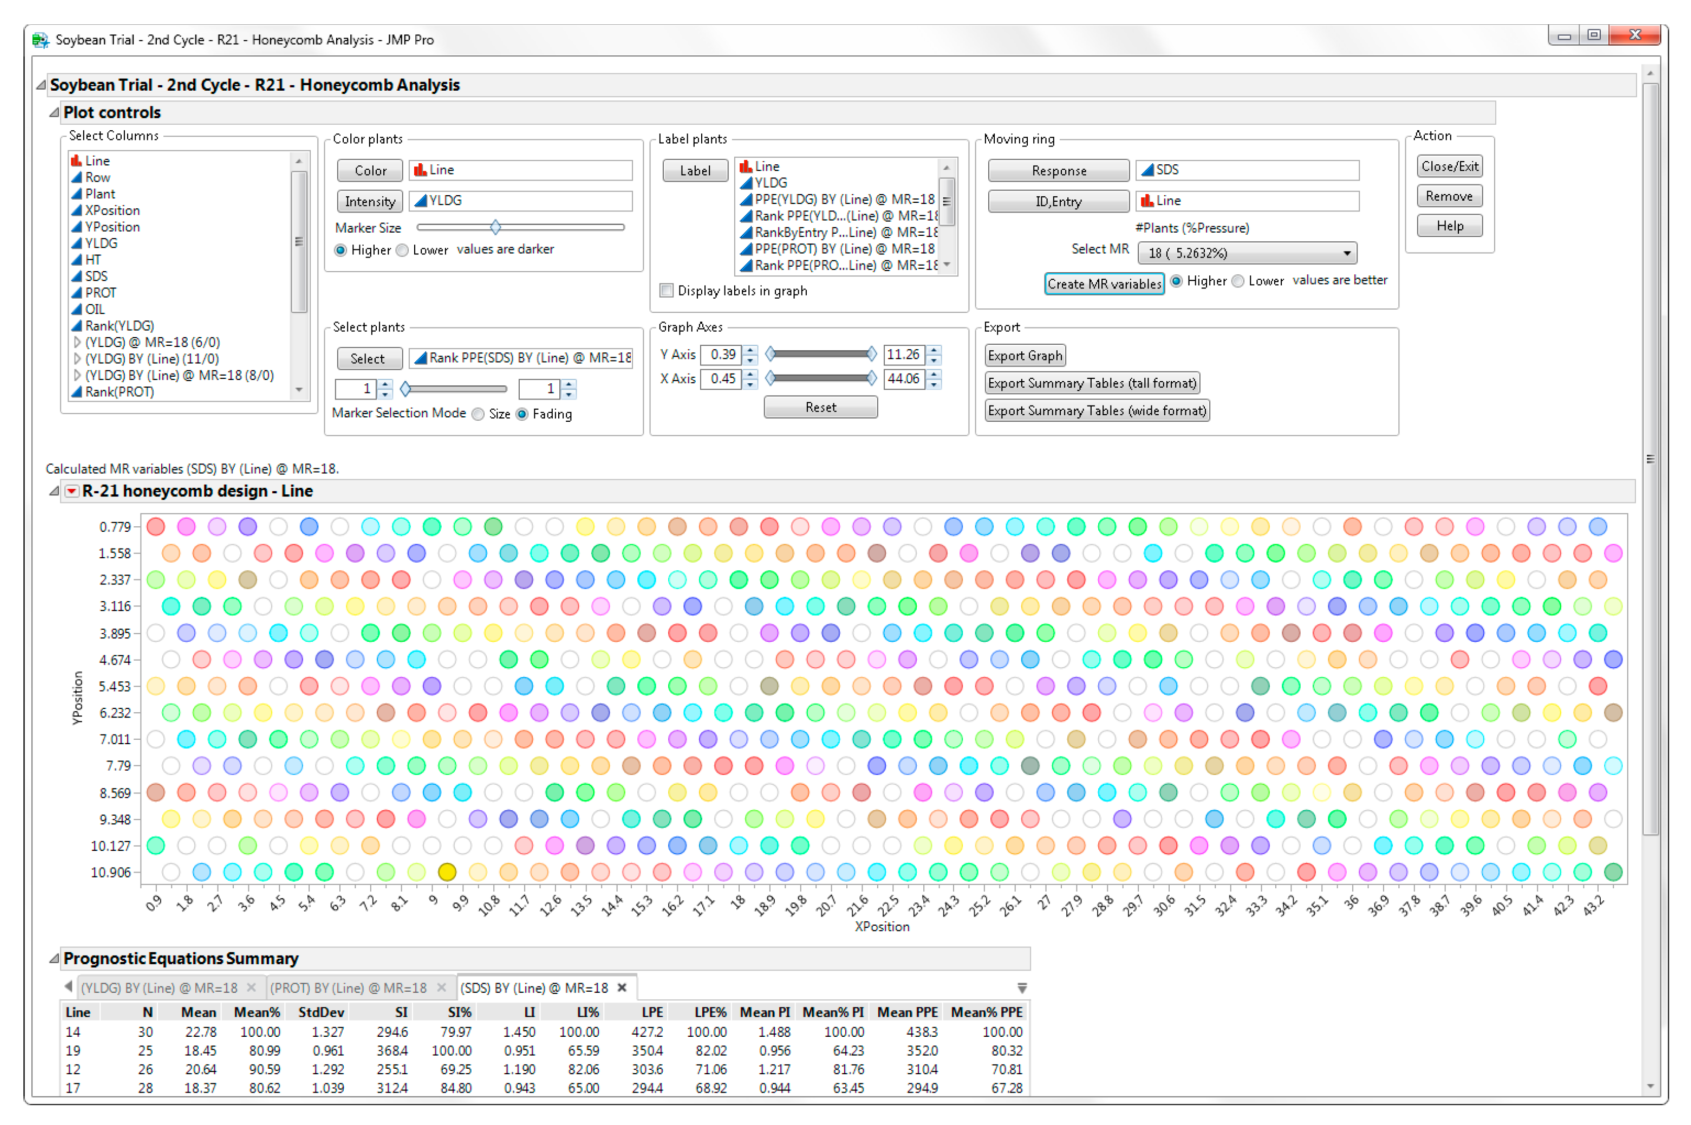Select Lower values are darker radio
Screen dimensions: 1691x1125
403,250
